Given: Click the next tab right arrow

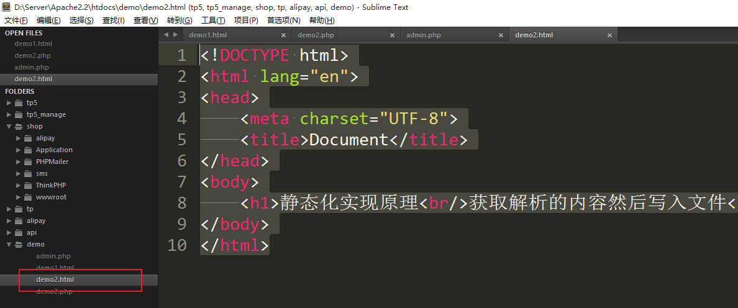Looking at the screenshot, I should point(176,35).
